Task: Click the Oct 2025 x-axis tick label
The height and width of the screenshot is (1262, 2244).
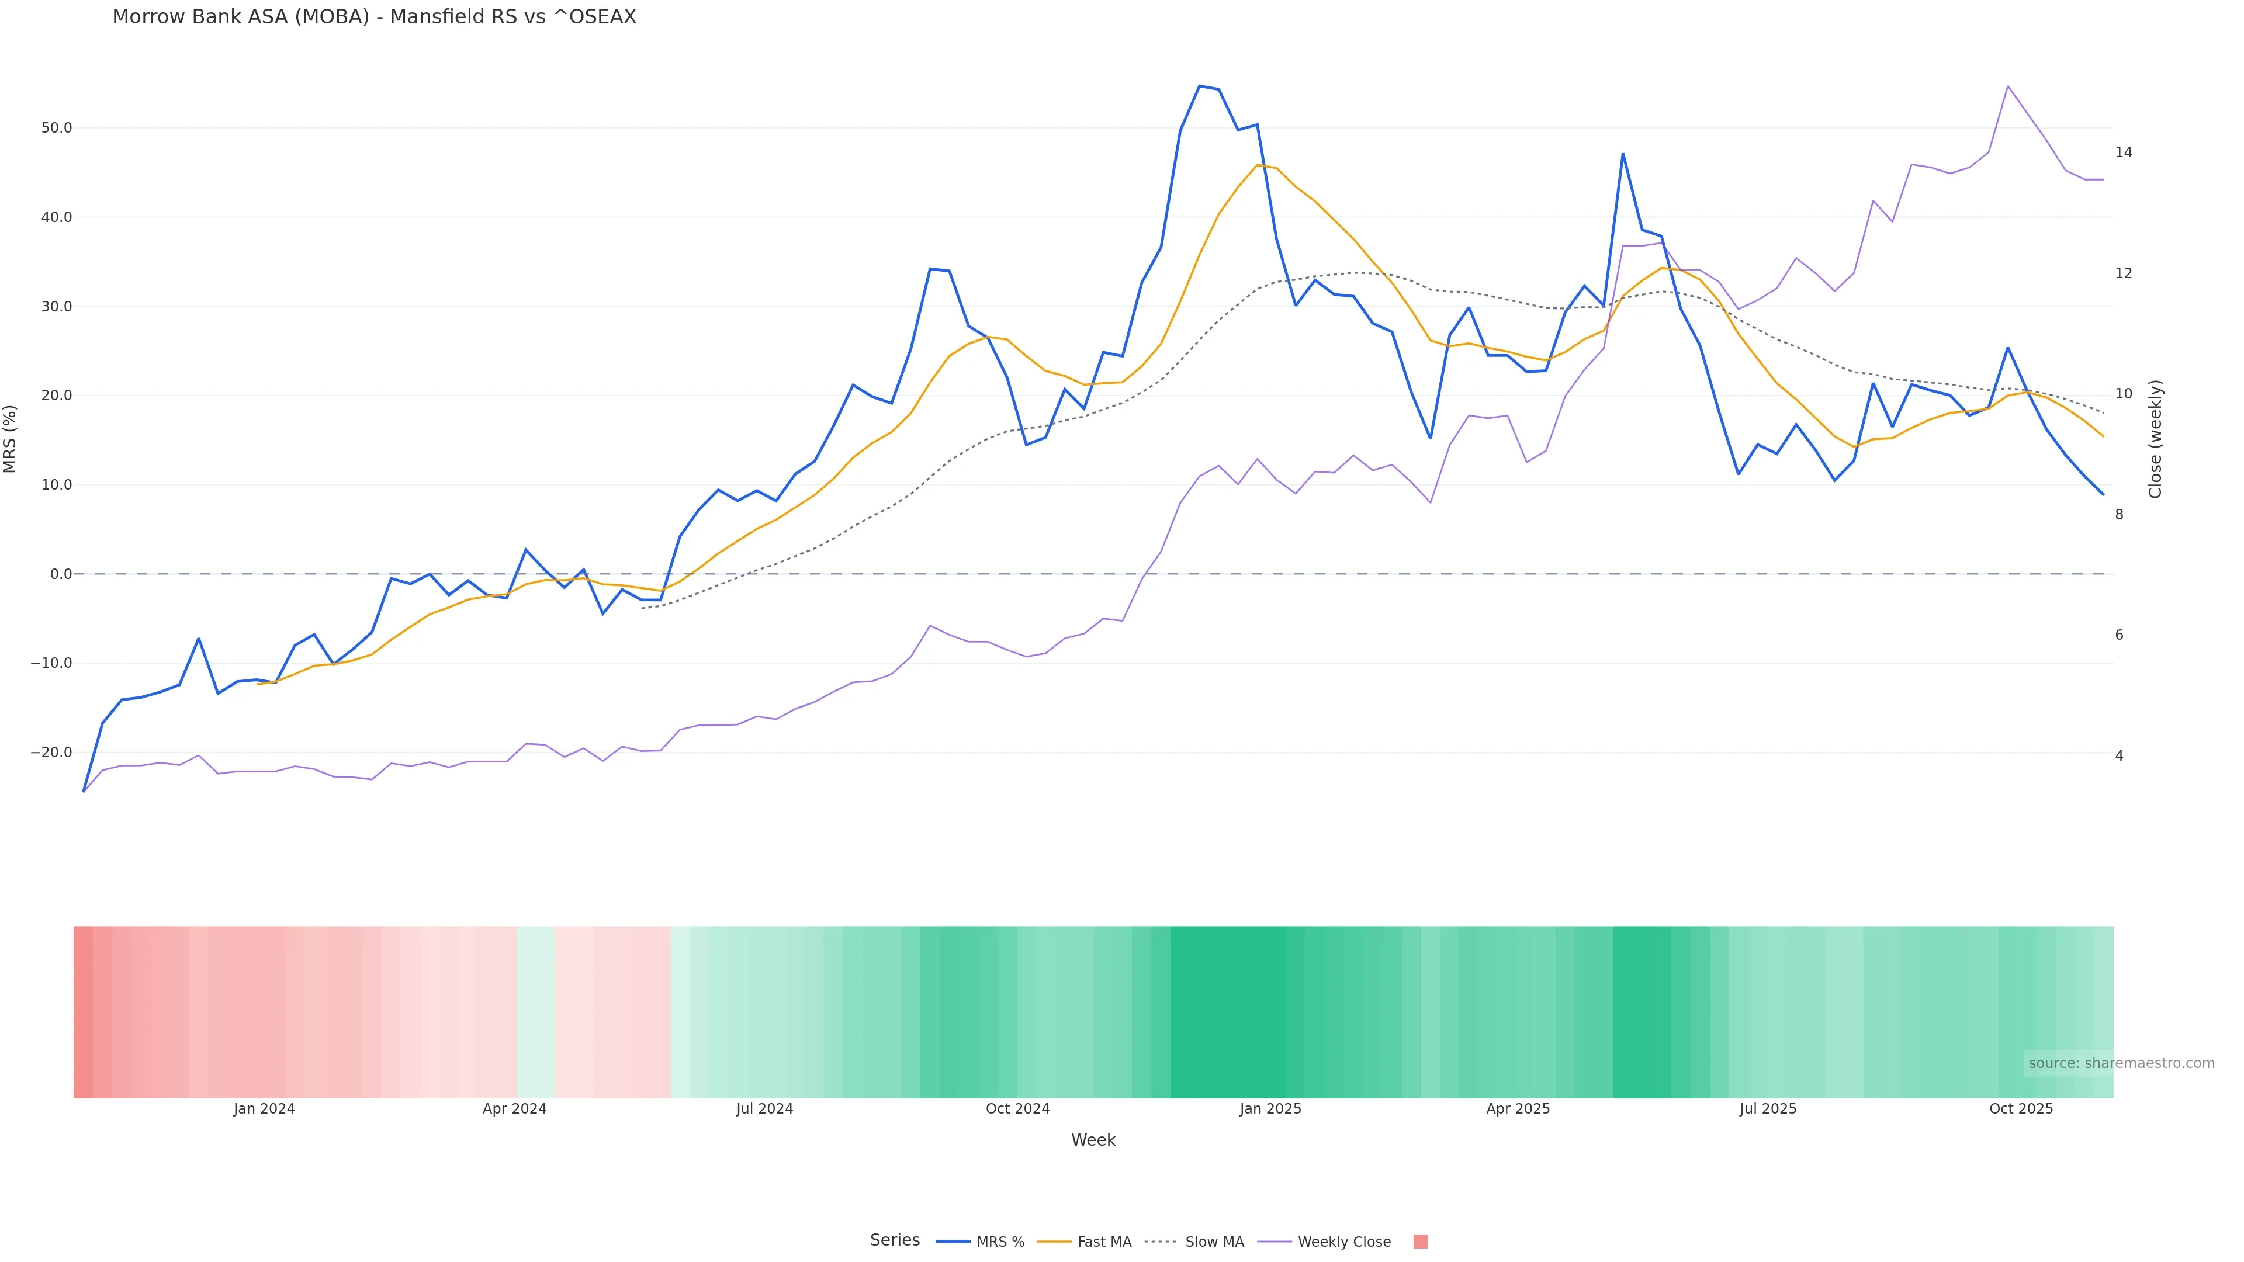Action: (x=2021, y=1109)
